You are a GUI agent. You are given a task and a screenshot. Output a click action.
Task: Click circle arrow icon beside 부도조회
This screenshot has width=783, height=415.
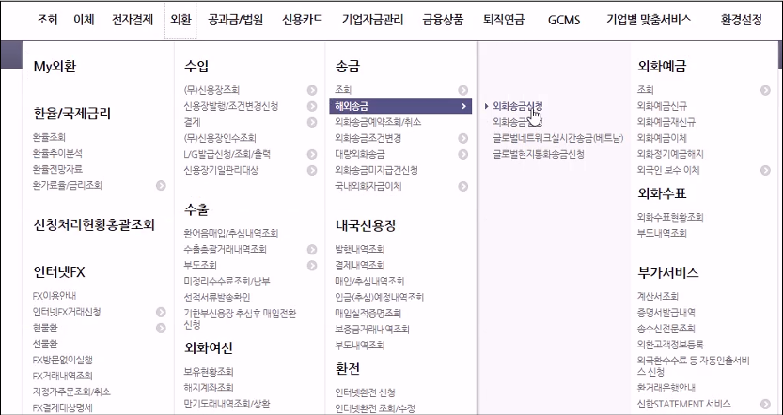tap(312, 265)
